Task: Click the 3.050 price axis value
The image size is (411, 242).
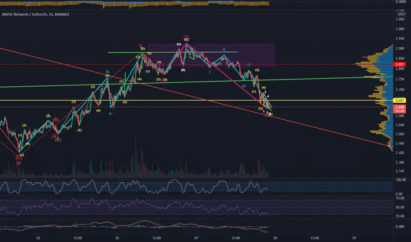Action: [400, 19]
